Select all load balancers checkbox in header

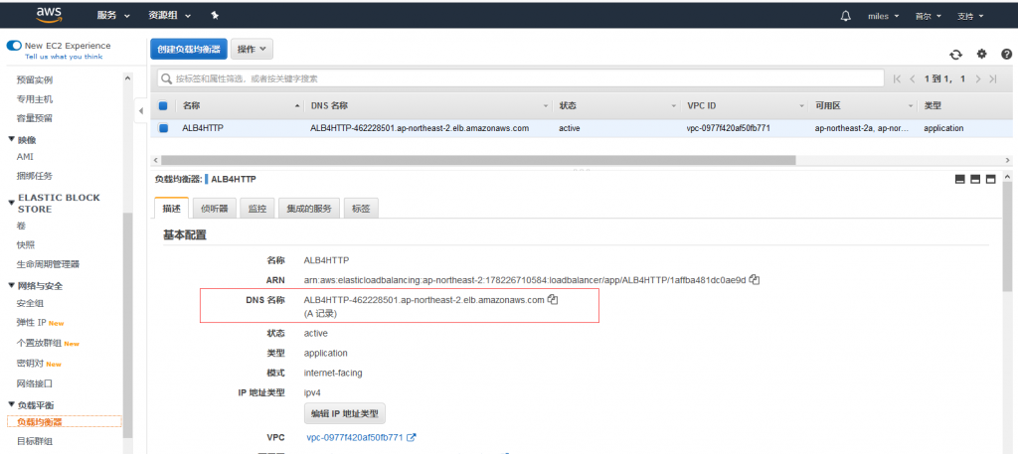(x=163, y=105)
